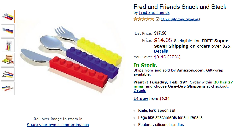Click the blue brick spoon handle in image

(93, 62)
